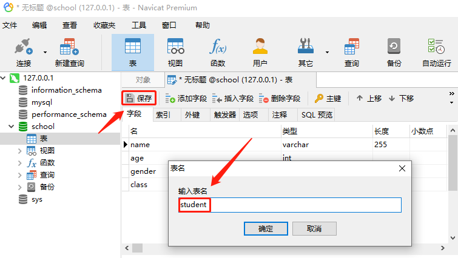The height and width of the screenshot is (258, 458).
Task: Expand the 视图 tree node
Action: [19, 151]
